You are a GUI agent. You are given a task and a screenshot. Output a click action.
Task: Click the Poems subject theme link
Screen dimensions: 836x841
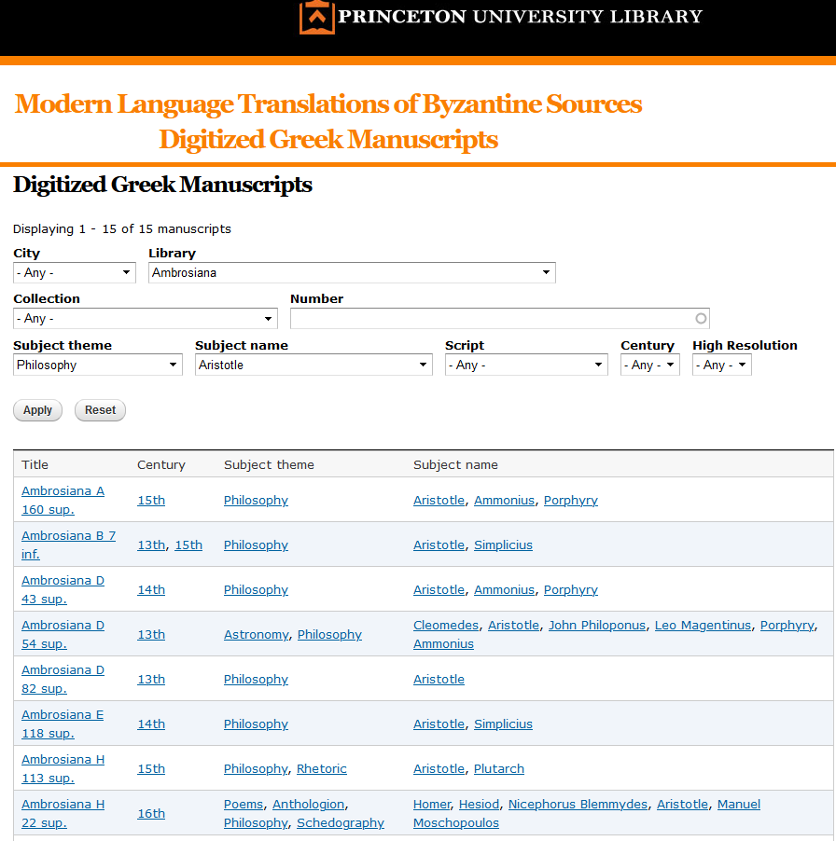(x=244, y=804)
